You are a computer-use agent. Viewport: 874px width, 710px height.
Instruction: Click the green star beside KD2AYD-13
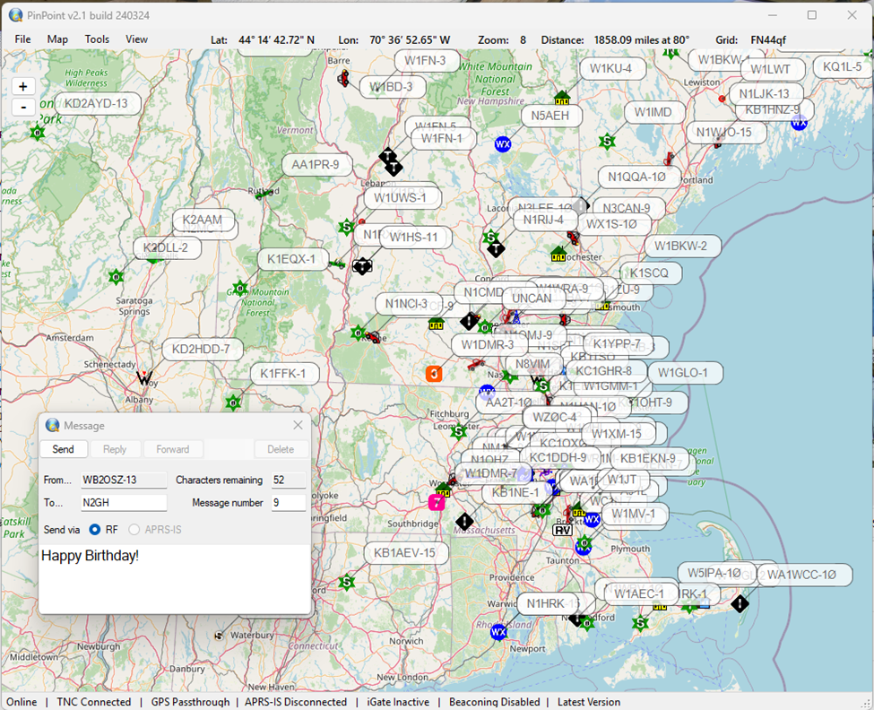37,133
